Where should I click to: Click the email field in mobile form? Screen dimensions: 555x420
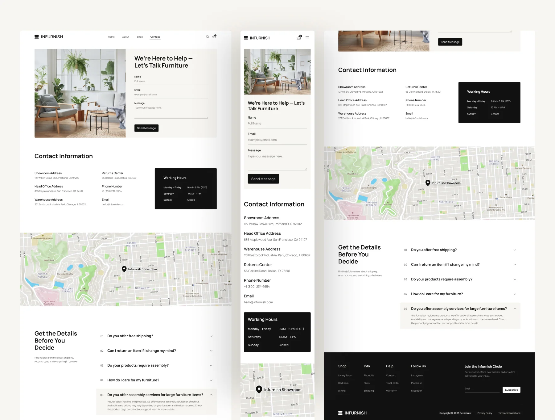pyautogui.click(x=277, y=140)
